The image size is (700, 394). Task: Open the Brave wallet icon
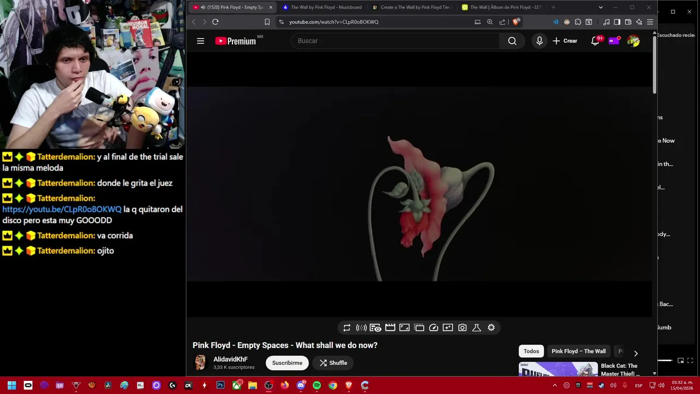click(628, 22)
